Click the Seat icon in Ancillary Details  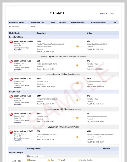coord(49,160)
